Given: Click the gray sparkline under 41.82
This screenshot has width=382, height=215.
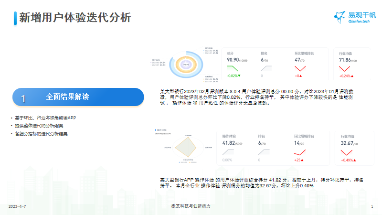Looking at the screenshot, I should [228, 152].
